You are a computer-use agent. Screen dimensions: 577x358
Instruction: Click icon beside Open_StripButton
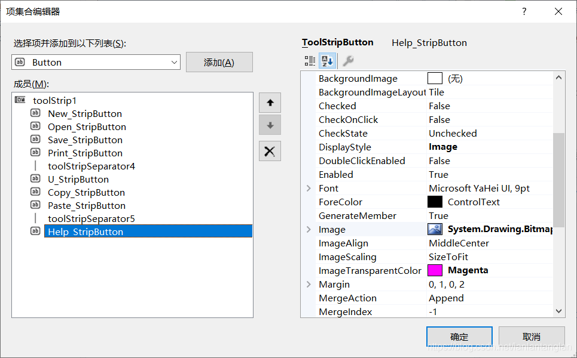click(35, 126)
